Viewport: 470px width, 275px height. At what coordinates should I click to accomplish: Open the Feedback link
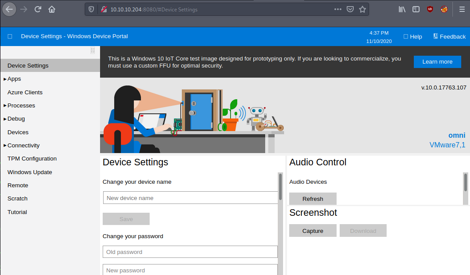coord(449,36)
